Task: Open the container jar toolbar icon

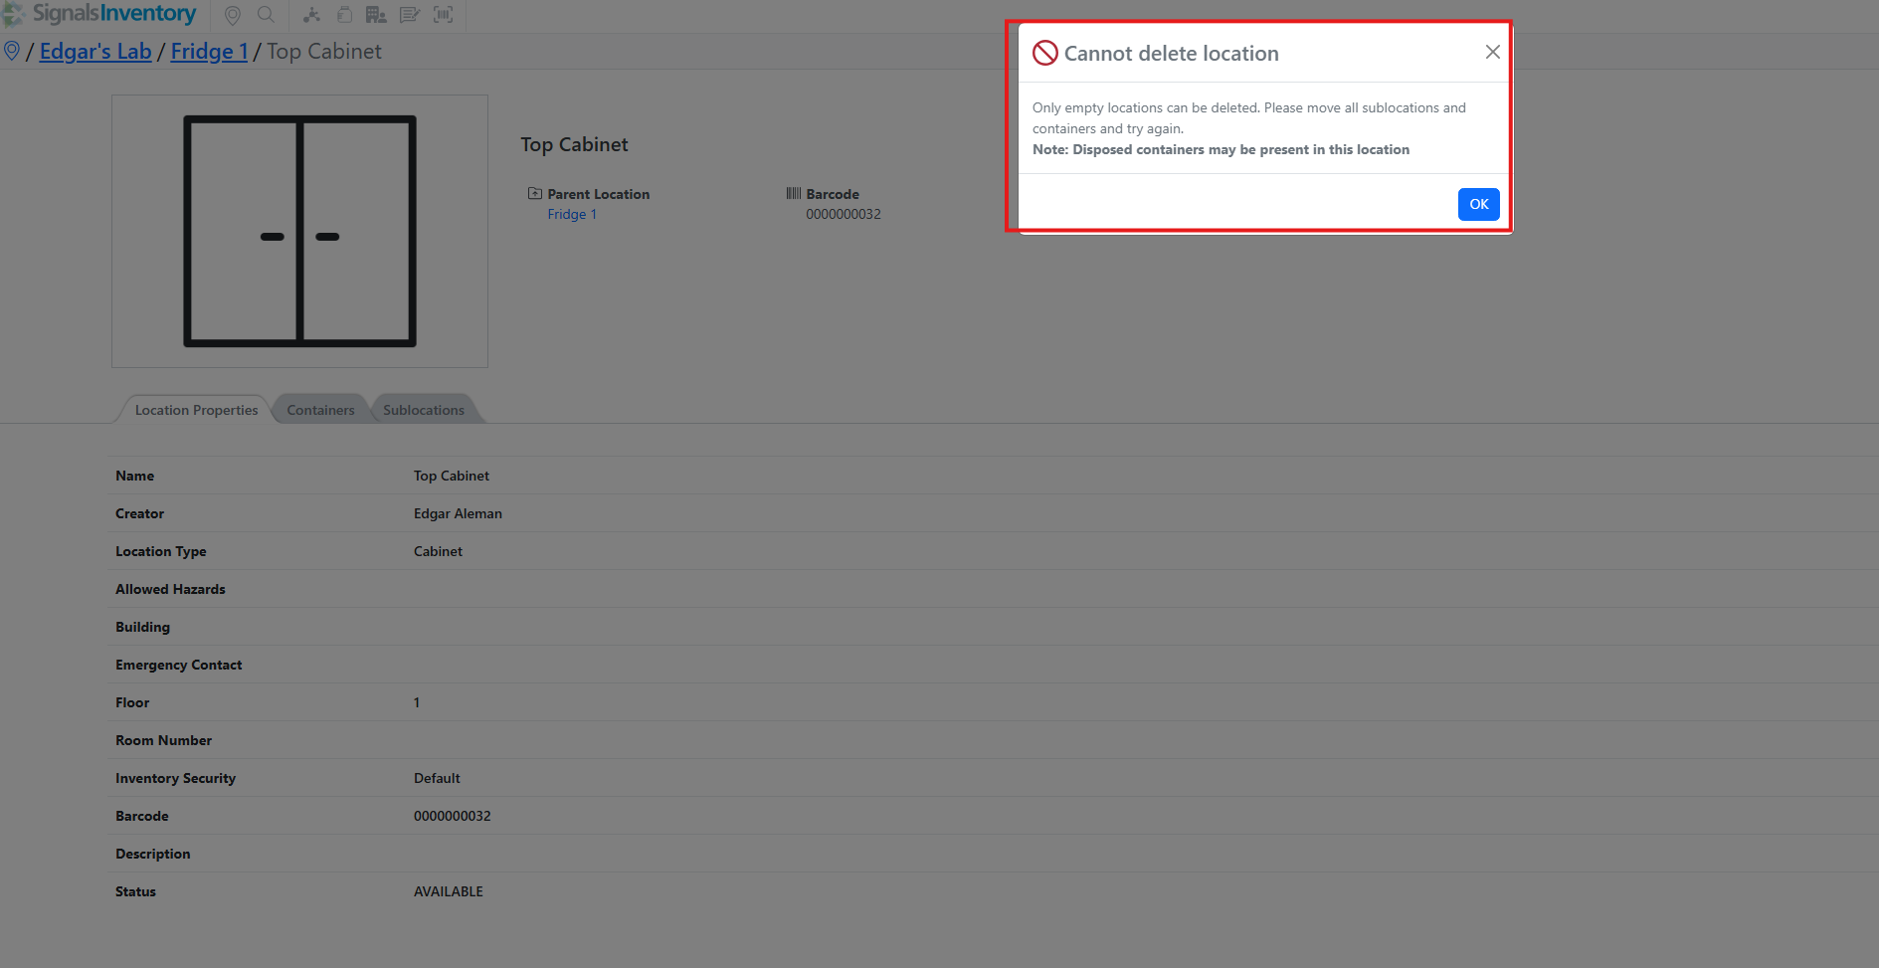Action: [343, 15]
